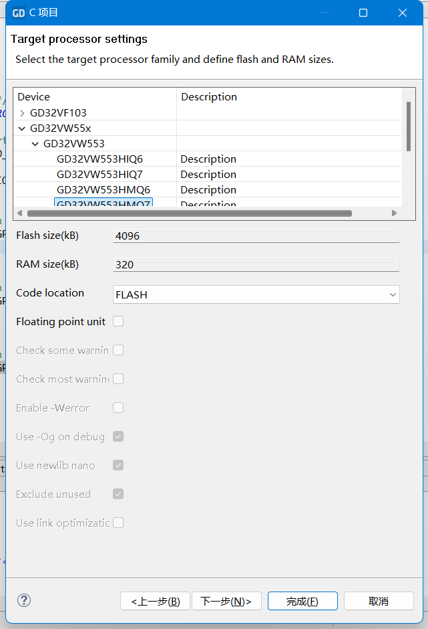The width and height of the screenshot is (428, 629).
Task: Click the GD32VW553 tree row label
Action: click(73, 144)
